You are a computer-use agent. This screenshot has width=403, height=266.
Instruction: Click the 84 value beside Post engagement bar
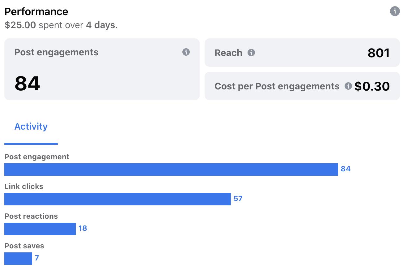(346, 169)
